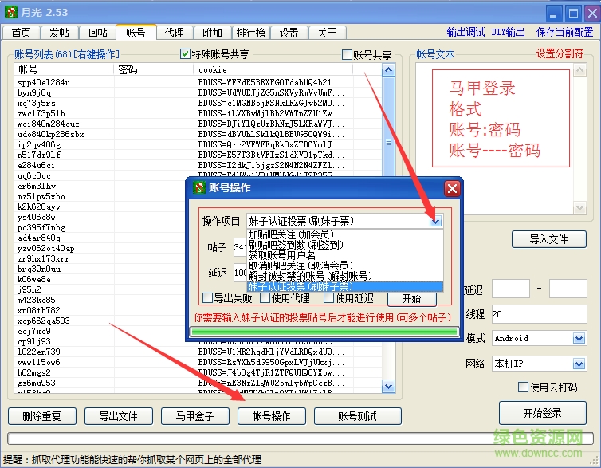This screenshot has width=601, height=468.
Task: Toggle the 使用云打码 checkbox
Action: coord(524,387)
